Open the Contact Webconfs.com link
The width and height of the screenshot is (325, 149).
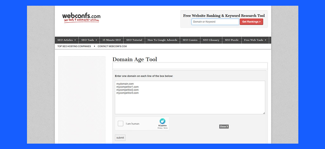point(112,46)
